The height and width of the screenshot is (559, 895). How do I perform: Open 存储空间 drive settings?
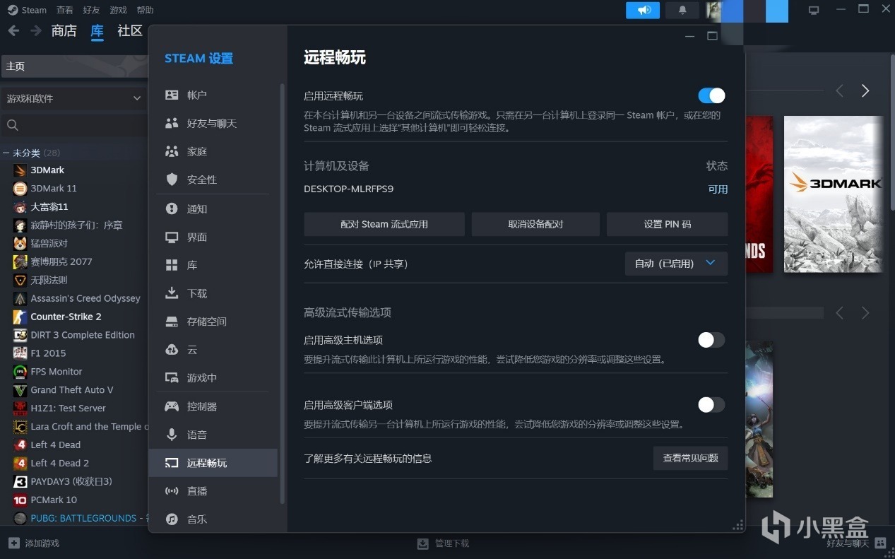[x=213, y=322]
